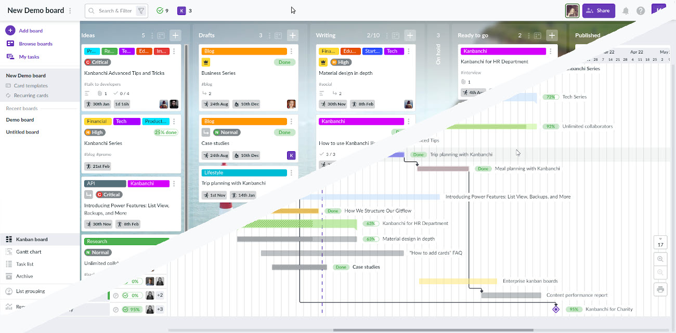The width and height of the screenshot is (676, 333).
Task: Toggle the 0% completion badge beside +2
Action: pos(132,296)
